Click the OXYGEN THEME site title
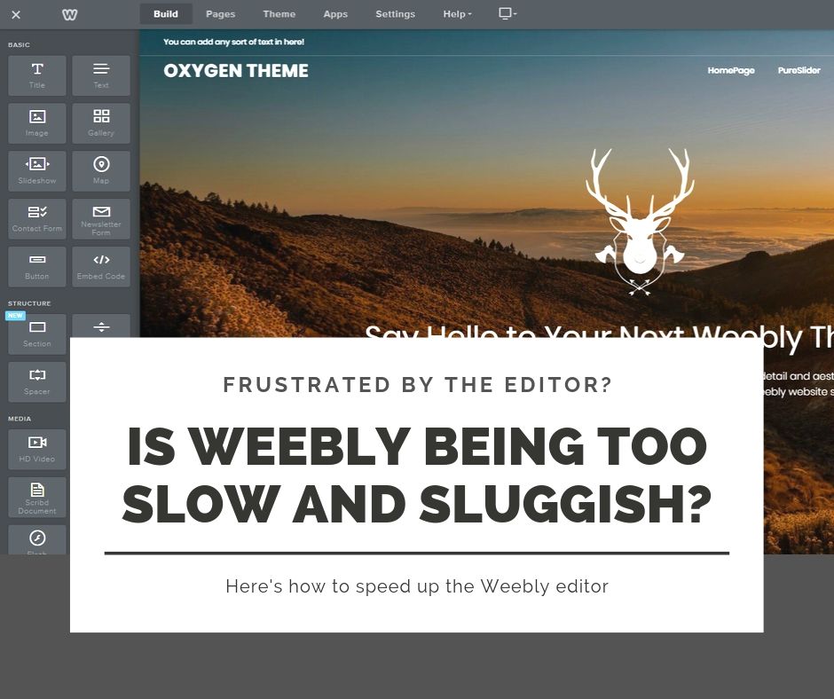 (x=236, y=71)
